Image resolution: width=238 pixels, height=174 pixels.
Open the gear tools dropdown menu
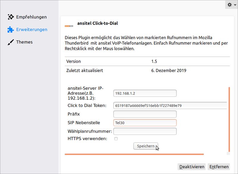tap(231, 5)
